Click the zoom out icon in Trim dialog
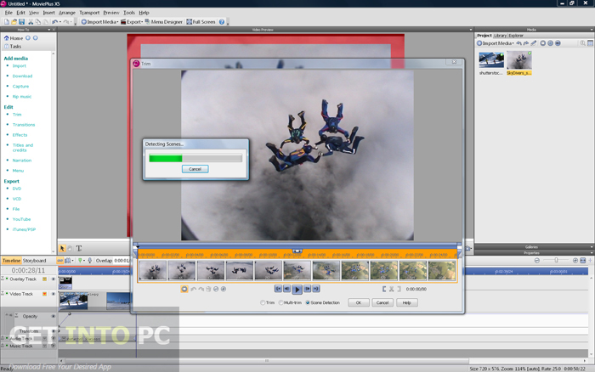 click(216, 289)
